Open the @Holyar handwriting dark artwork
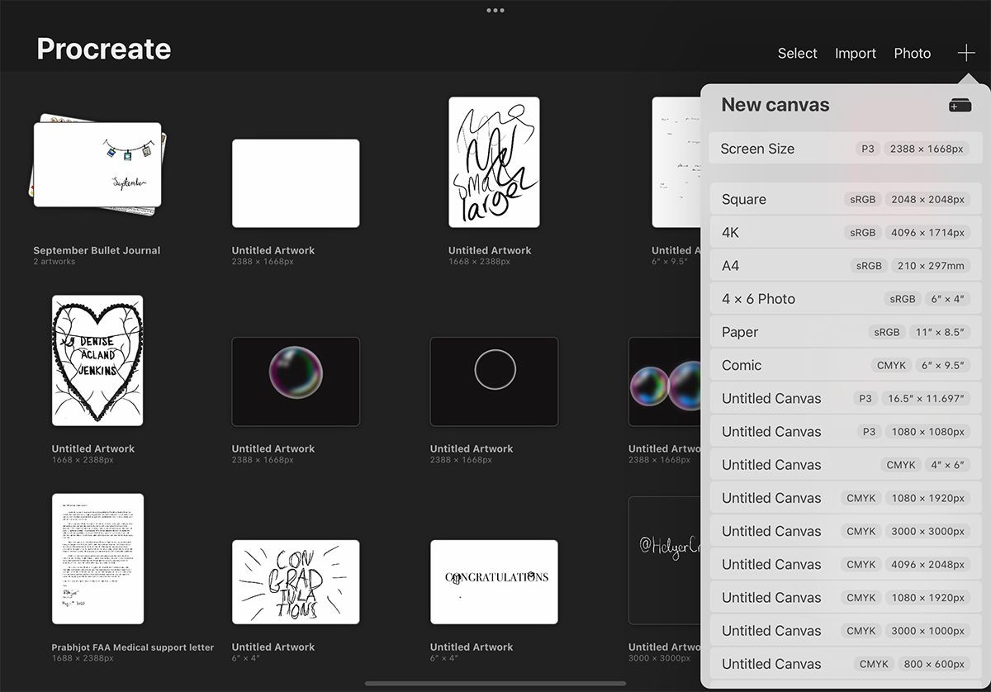Image resolution: width=991 pixels, height=692 pixels. point(665,560)
